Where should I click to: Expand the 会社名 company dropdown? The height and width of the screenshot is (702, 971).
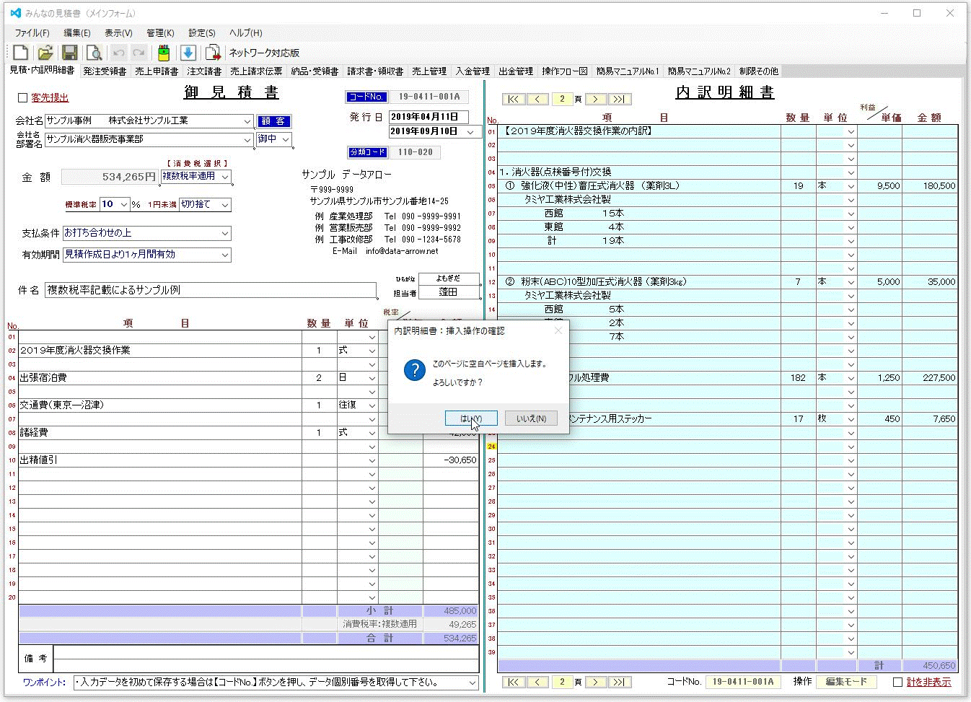click(247, 121)
